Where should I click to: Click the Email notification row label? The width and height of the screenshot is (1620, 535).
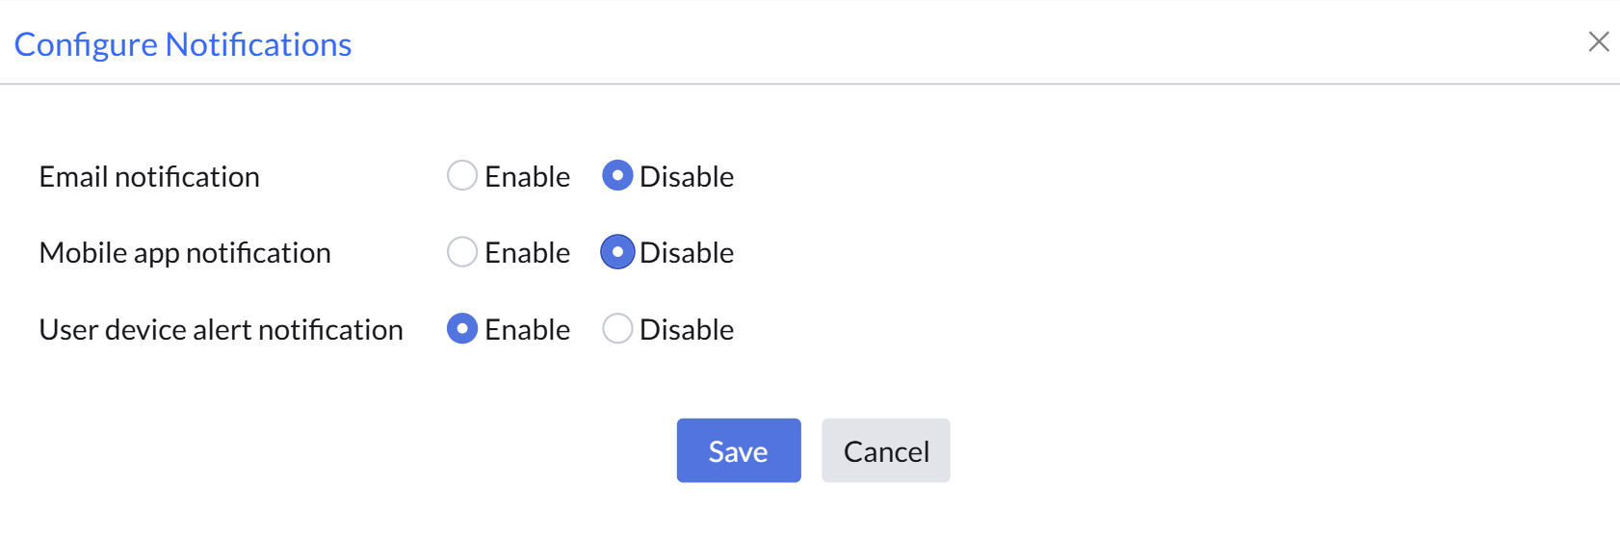[149, 177]
